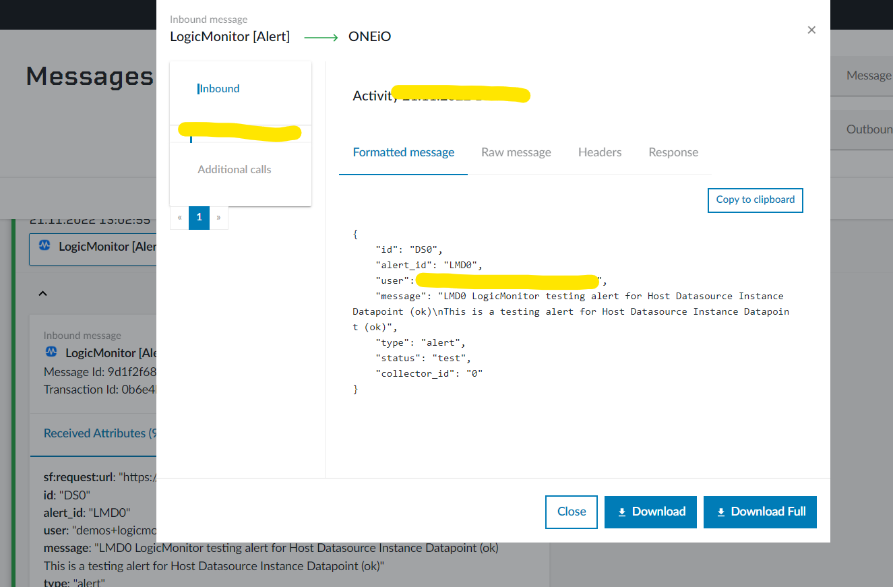Image resolution: width=893 pixels, height=587 pixels.
Task: Click the Download Full button
Action: click(760, 512)
